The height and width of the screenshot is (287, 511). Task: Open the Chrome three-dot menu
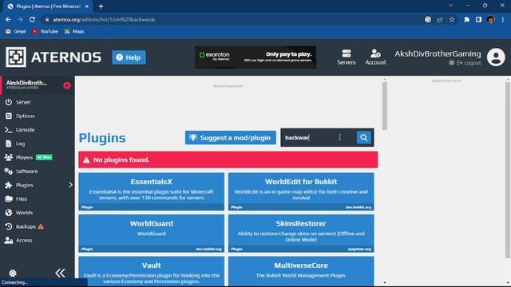point(503,19)
